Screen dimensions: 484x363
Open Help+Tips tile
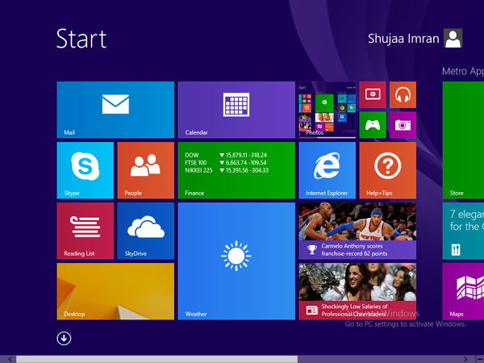click(x=388, y=170)
